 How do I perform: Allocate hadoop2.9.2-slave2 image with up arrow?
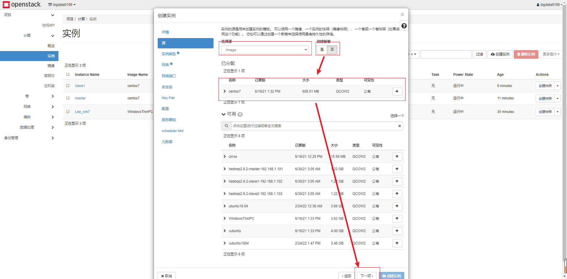click(397, 194)
